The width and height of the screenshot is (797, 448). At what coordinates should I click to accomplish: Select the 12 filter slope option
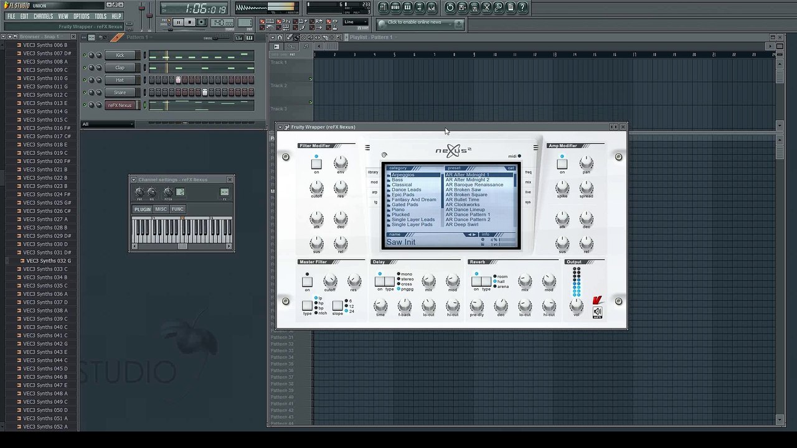[x=349, y=306]
